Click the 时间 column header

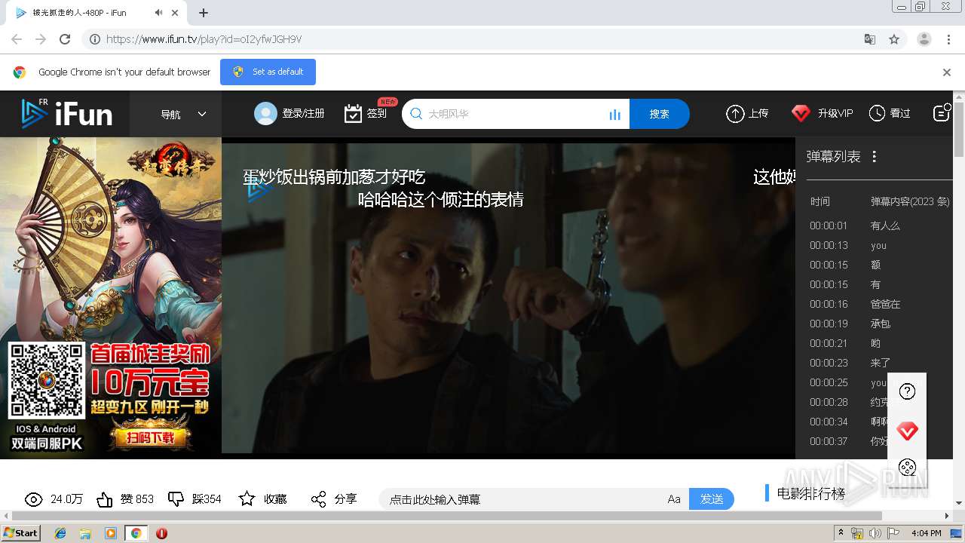point(820,201)
